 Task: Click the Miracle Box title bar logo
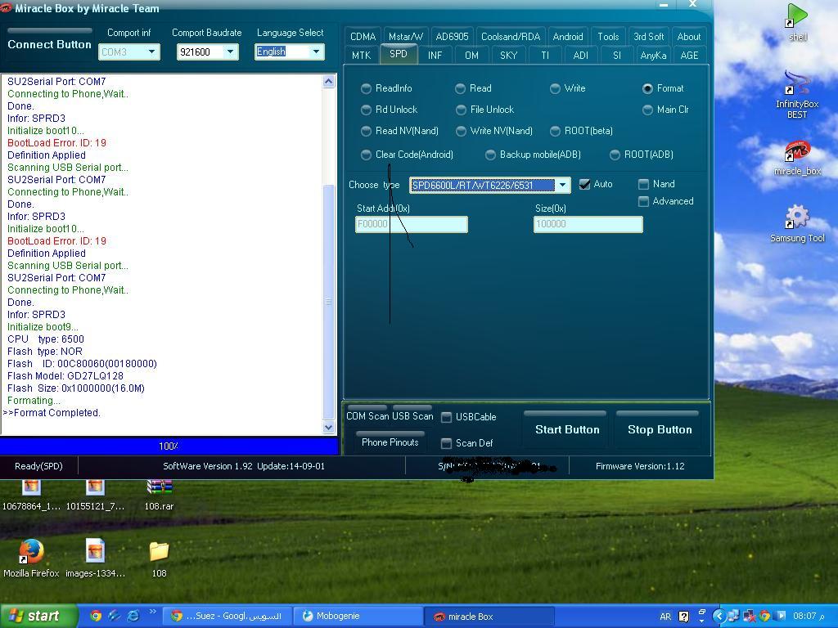point(6,8)
